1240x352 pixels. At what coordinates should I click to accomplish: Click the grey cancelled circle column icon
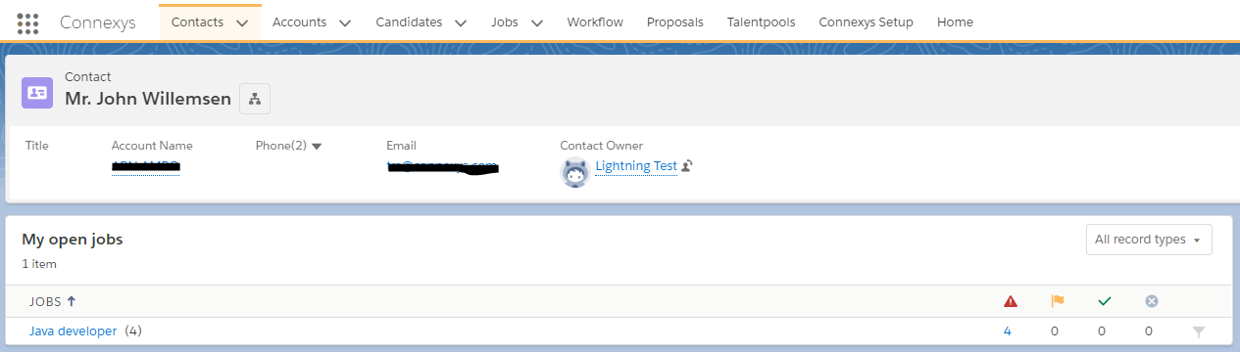click(1151, 301)
